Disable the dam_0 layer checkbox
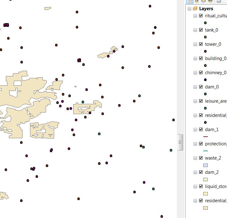The image size is (227, 218). 201,87
